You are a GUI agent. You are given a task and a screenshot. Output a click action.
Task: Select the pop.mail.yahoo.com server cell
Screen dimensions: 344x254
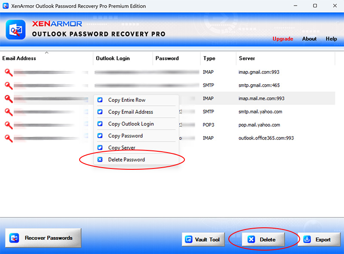(259, 125)
